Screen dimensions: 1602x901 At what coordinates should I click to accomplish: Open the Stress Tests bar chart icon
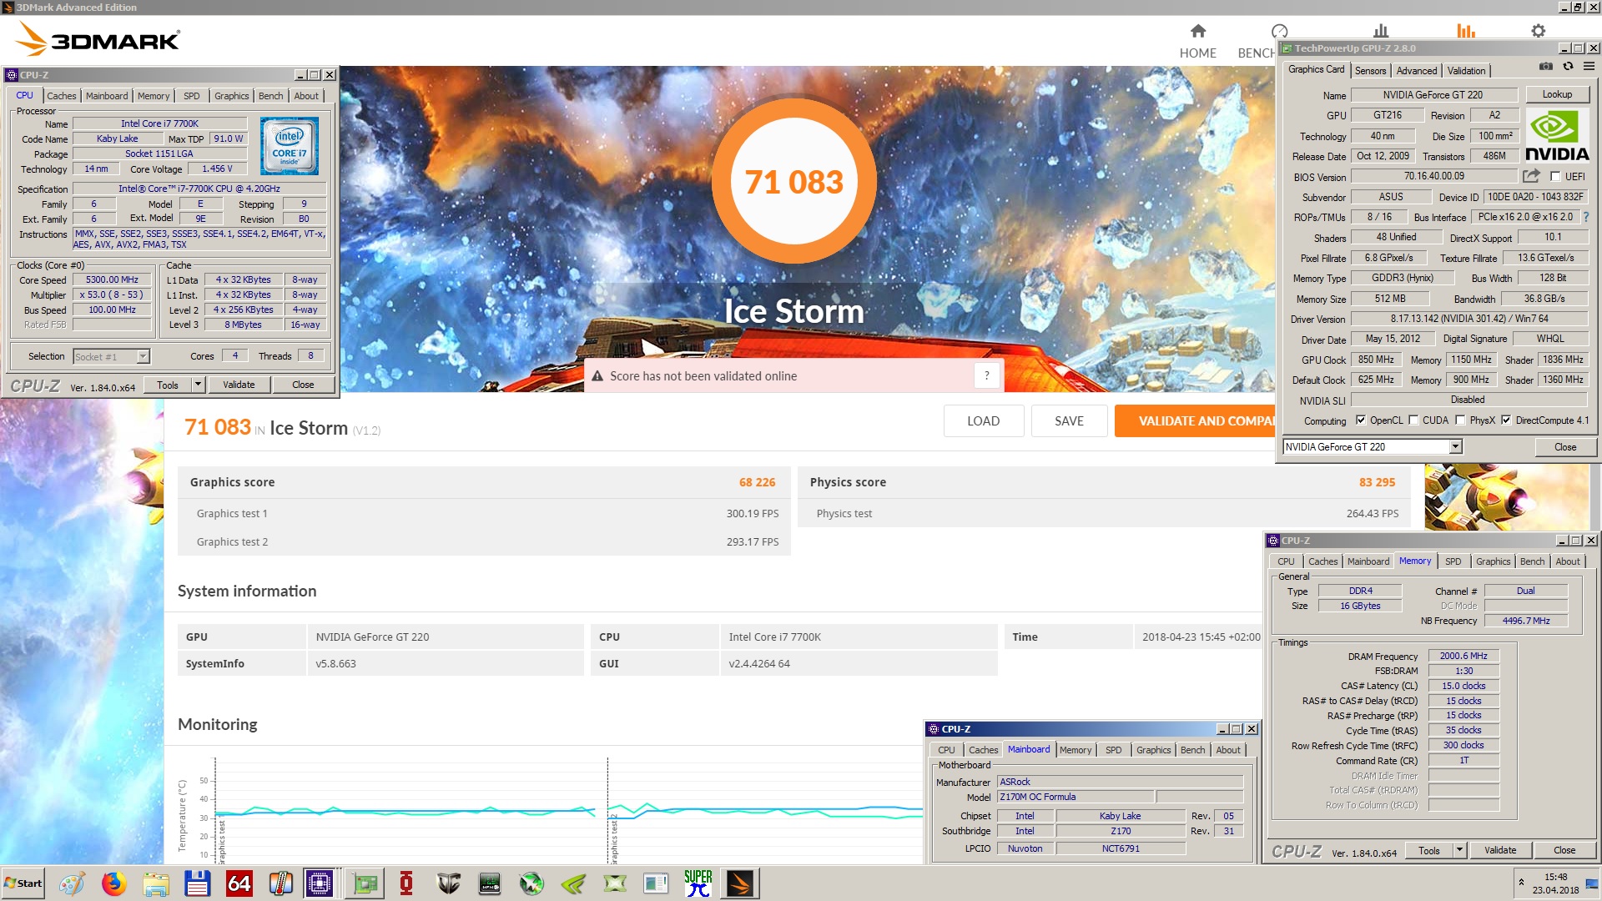pos(1381,31)
